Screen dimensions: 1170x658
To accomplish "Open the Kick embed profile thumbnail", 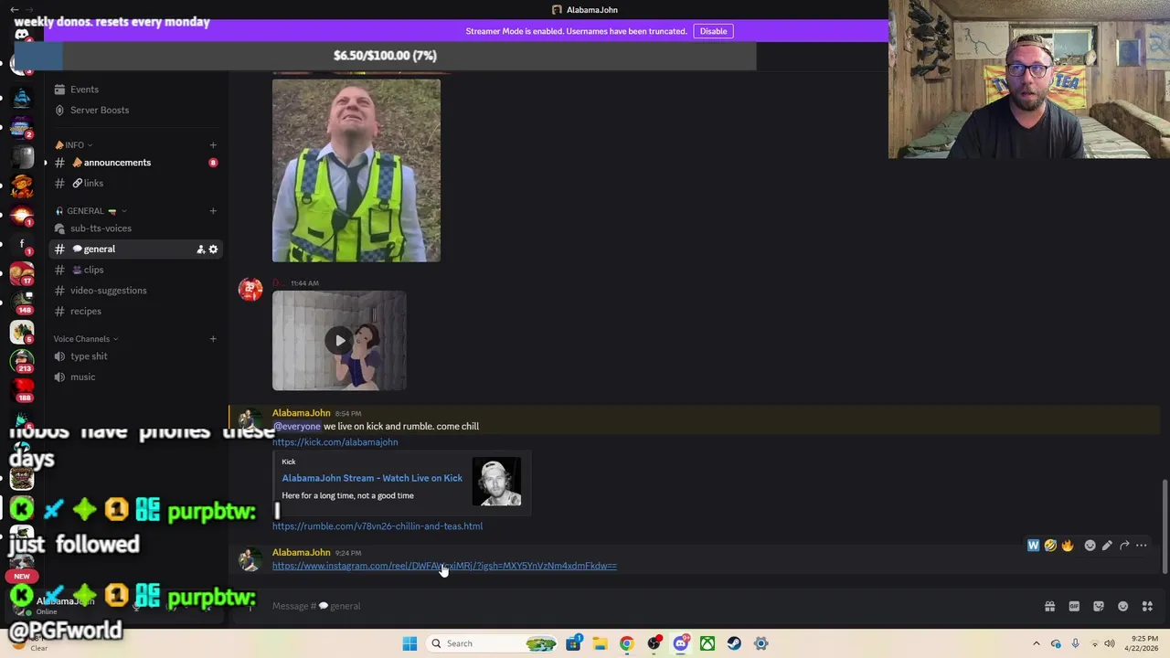I will (x=496, y=482).
